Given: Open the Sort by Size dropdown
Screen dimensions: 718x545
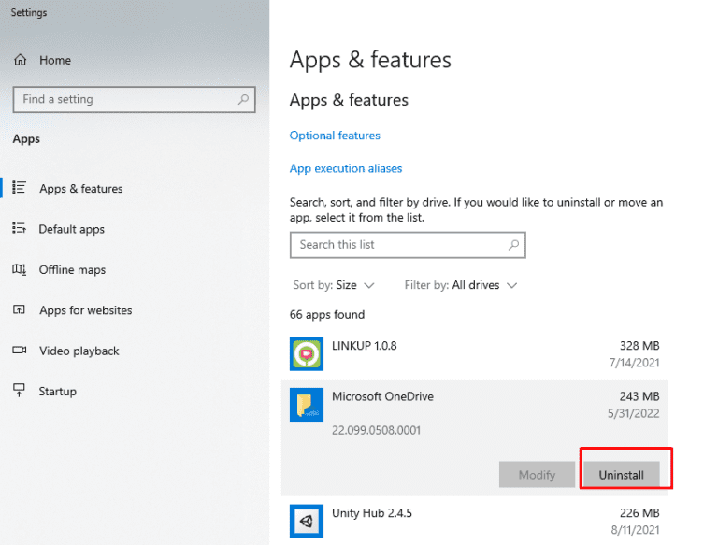Looking at the screenshot, I should pyautogui.click(x=334, y=285).
